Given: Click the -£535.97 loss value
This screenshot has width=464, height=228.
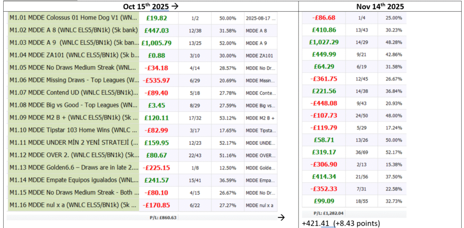Looking at the screenshot, I should pos(156,80).
